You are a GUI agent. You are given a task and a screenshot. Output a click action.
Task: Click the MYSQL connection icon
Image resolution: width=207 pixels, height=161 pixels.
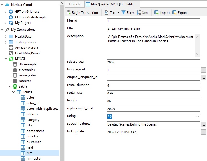click(x=11, y=59)
